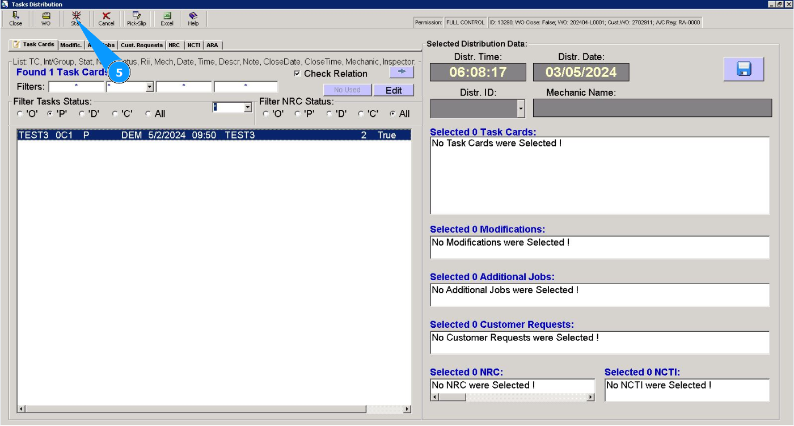Open the WO toolbar icon

[46, 19]
